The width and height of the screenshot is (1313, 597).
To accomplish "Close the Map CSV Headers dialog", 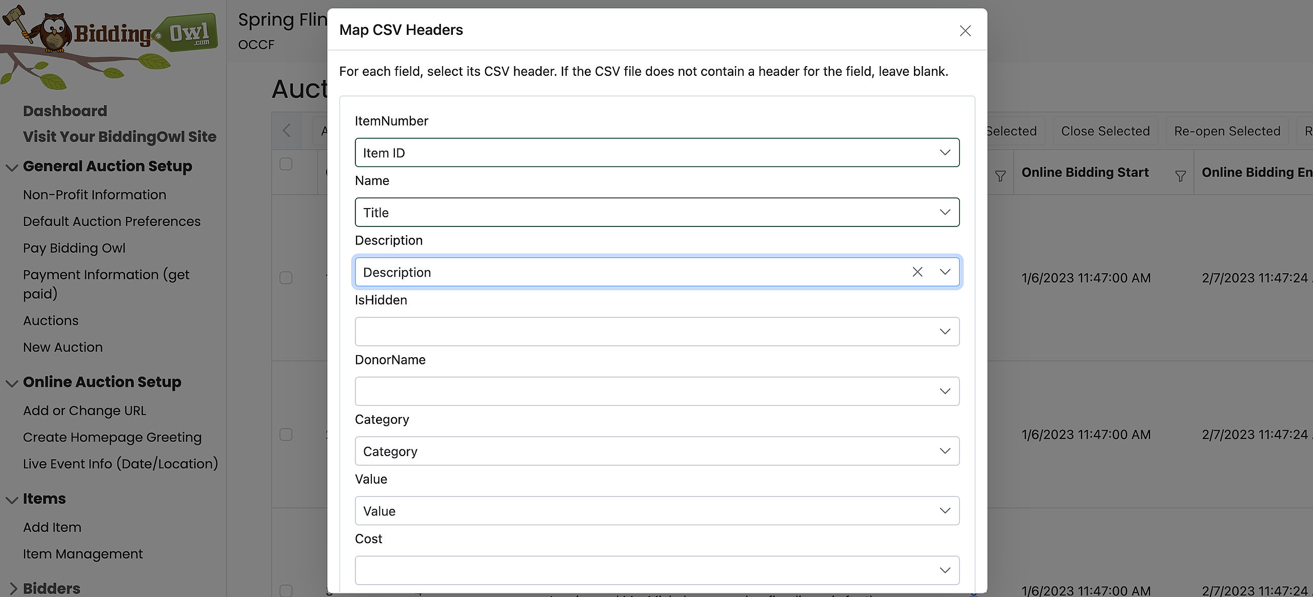I will click(965, 31).
